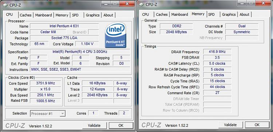Click the Threads count value 2
The image size is (273, 132).
(124, 113)
